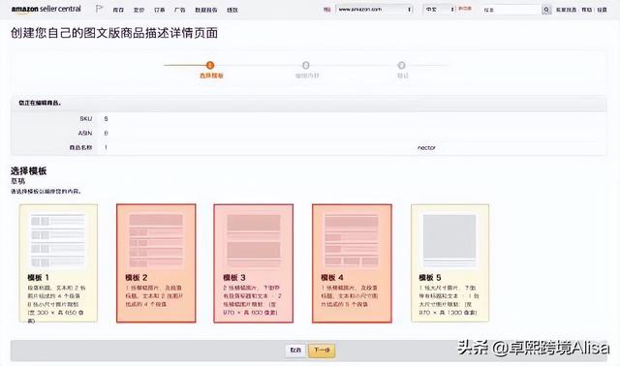Open the 设置 settings link

pos(602,10)
